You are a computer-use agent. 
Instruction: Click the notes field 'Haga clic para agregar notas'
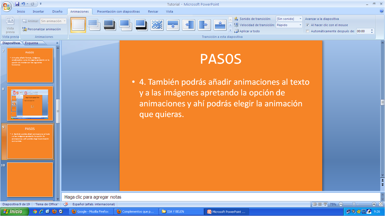[221, 197]
